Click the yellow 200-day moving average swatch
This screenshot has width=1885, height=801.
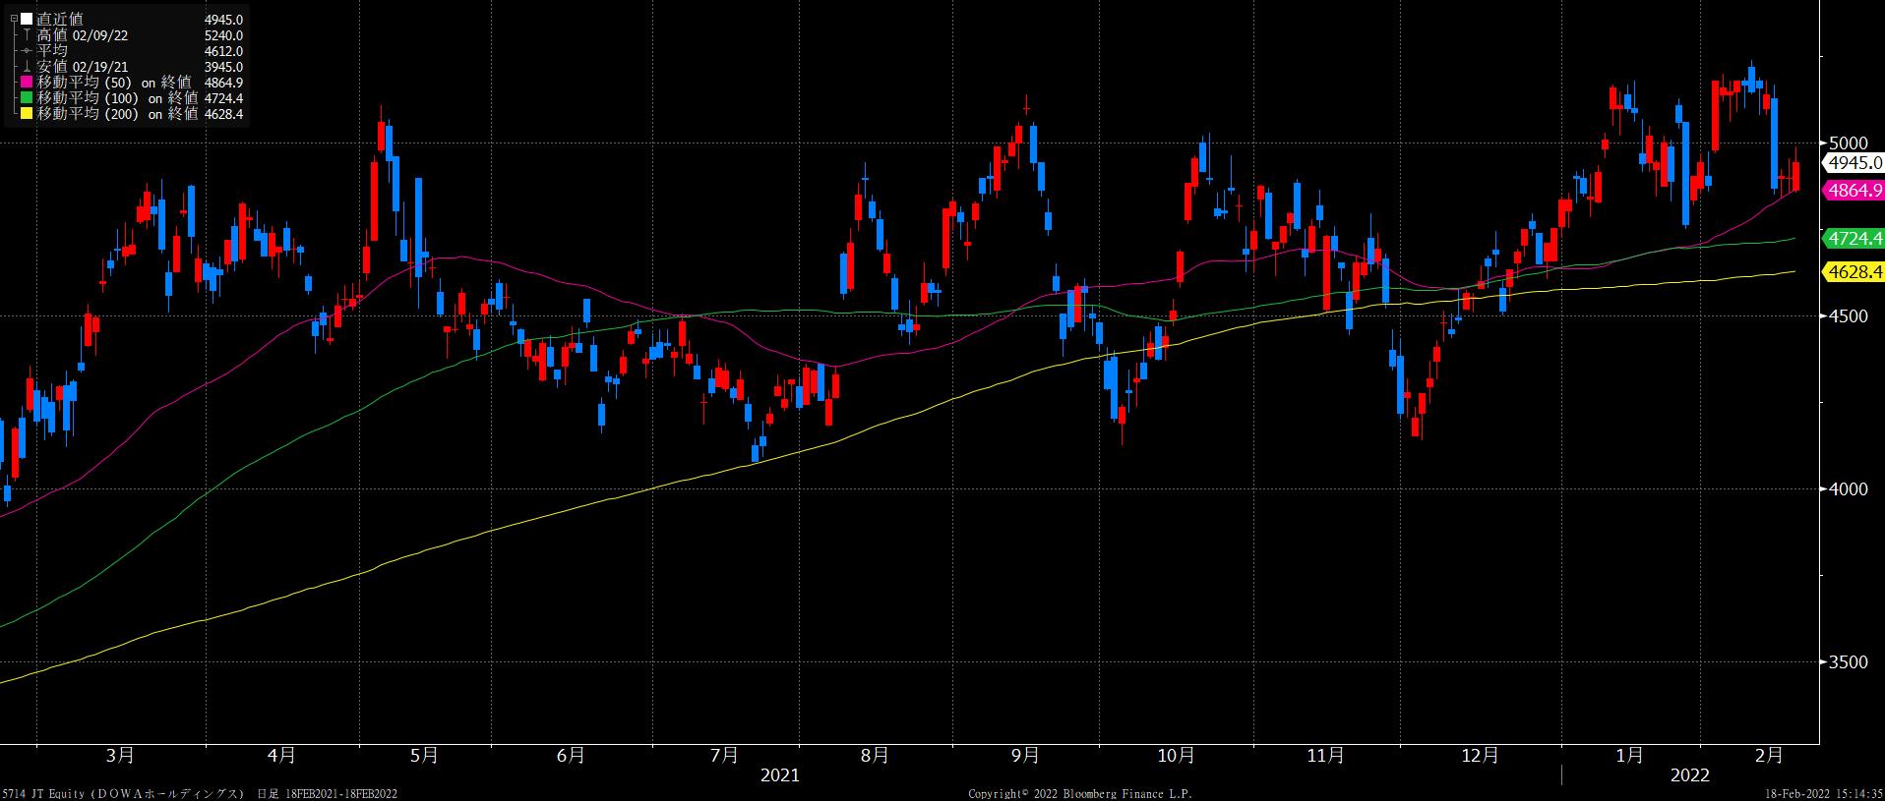pyautogui.click(x=27, y=114)
